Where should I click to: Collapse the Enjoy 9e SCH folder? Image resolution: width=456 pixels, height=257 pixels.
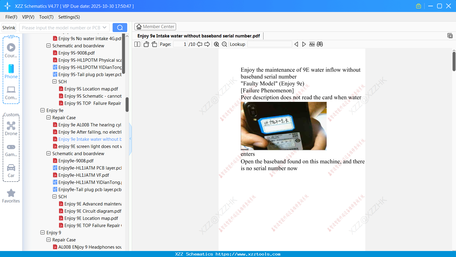tap(54, 196)
